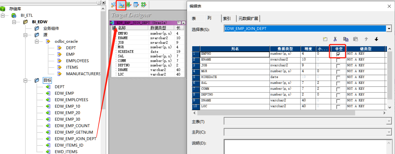This screenshot has height=154, width=395.
Task: Collapse the 目标 tree node
Action: [x=25, y=80]
